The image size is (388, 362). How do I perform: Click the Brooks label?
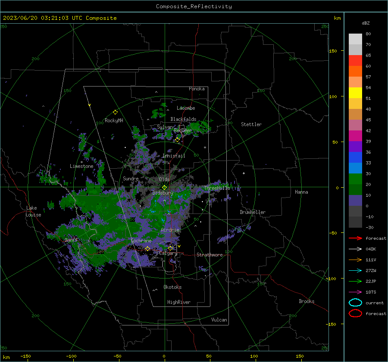(x=307, y=301)
